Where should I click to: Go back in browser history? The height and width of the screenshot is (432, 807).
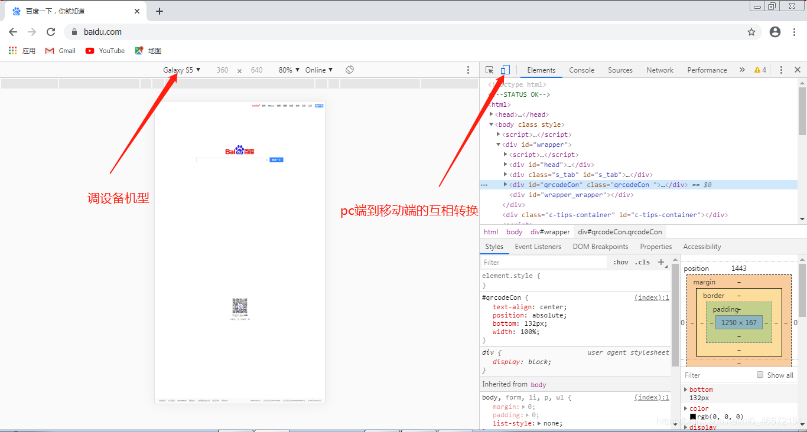coord(13,32)
